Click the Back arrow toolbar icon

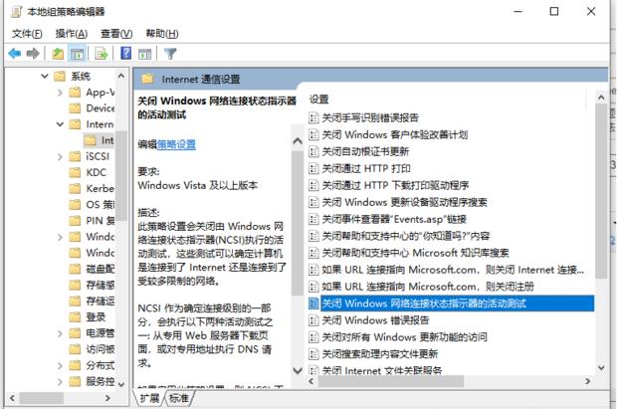(15, 53)
